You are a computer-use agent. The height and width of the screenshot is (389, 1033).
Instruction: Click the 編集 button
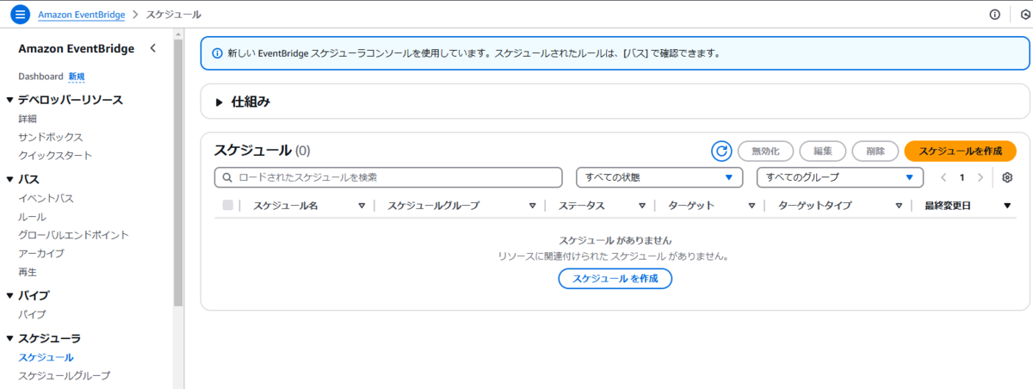point(823,151)
